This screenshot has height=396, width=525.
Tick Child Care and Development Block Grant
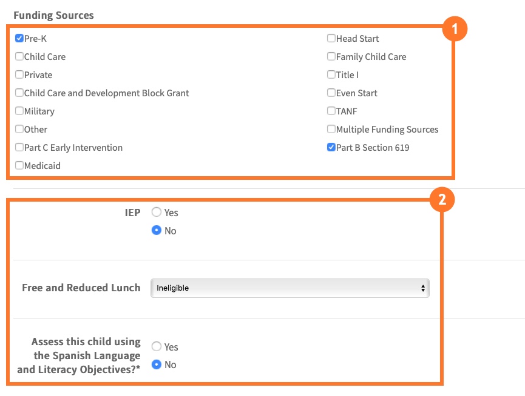(x=19, y=93)
